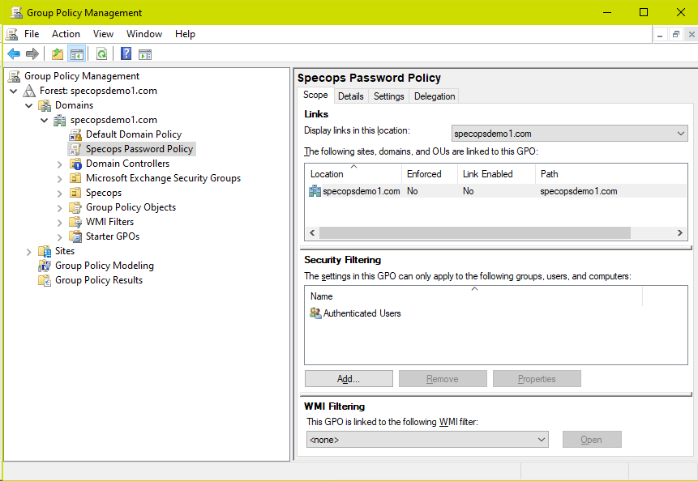Toggle the Show/Hide Action Pane toolbar icon
Viewport: 698px width, 481px height.
click(x=145, y=54)
